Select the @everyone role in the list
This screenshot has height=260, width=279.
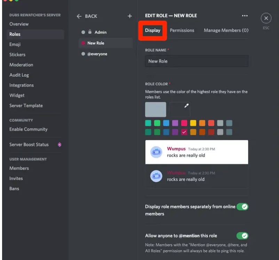pos(97,54)
